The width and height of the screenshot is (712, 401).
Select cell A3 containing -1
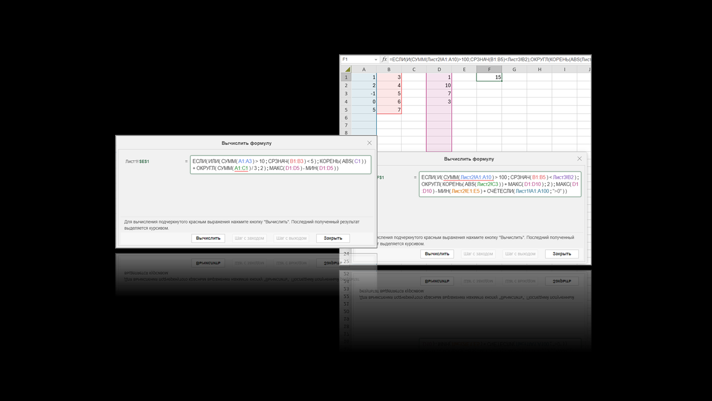point(364,94)
